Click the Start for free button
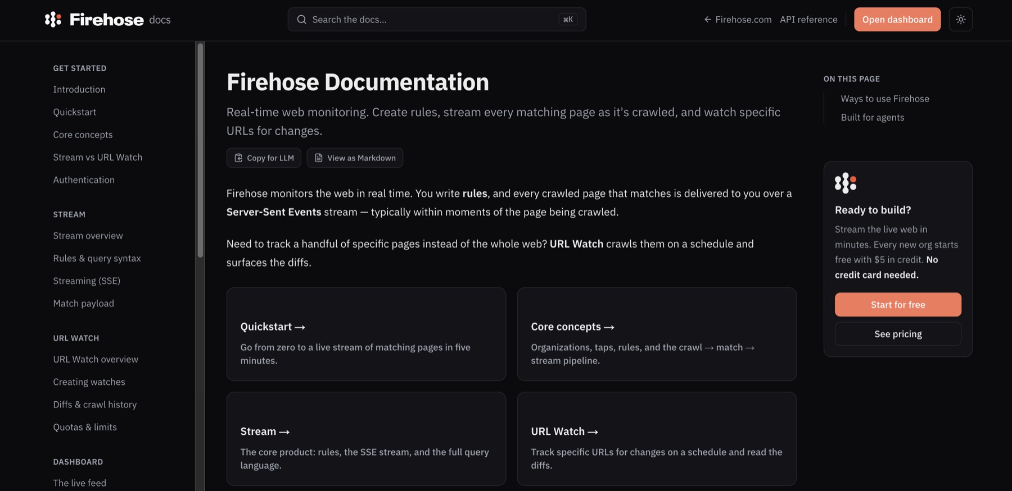The image size is (1012, 491). coord(898,305)
